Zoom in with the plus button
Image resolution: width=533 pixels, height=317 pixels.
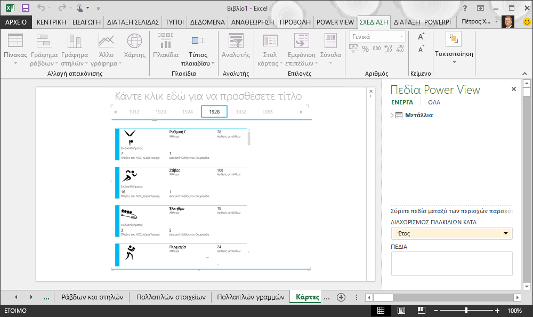(x=497, y=311)
